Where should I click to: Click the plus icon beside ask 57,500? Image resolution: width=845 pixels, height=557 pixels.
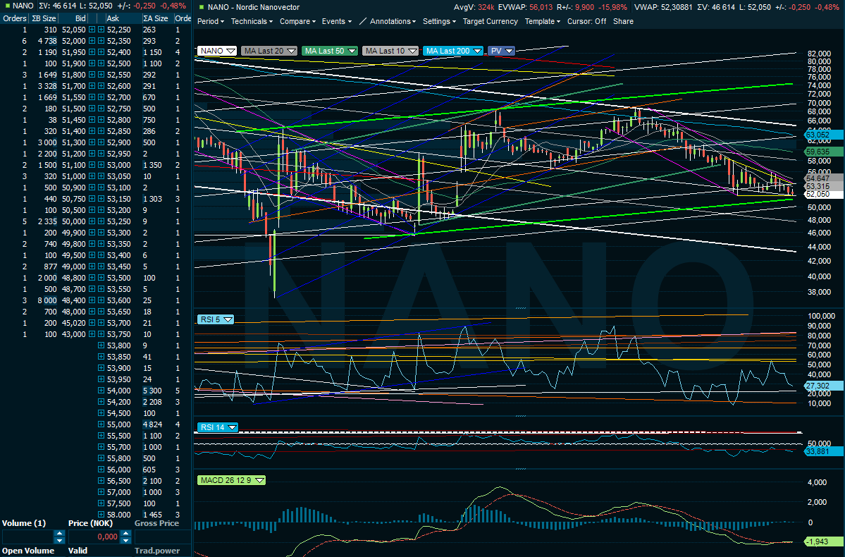(x=101, y=503)
